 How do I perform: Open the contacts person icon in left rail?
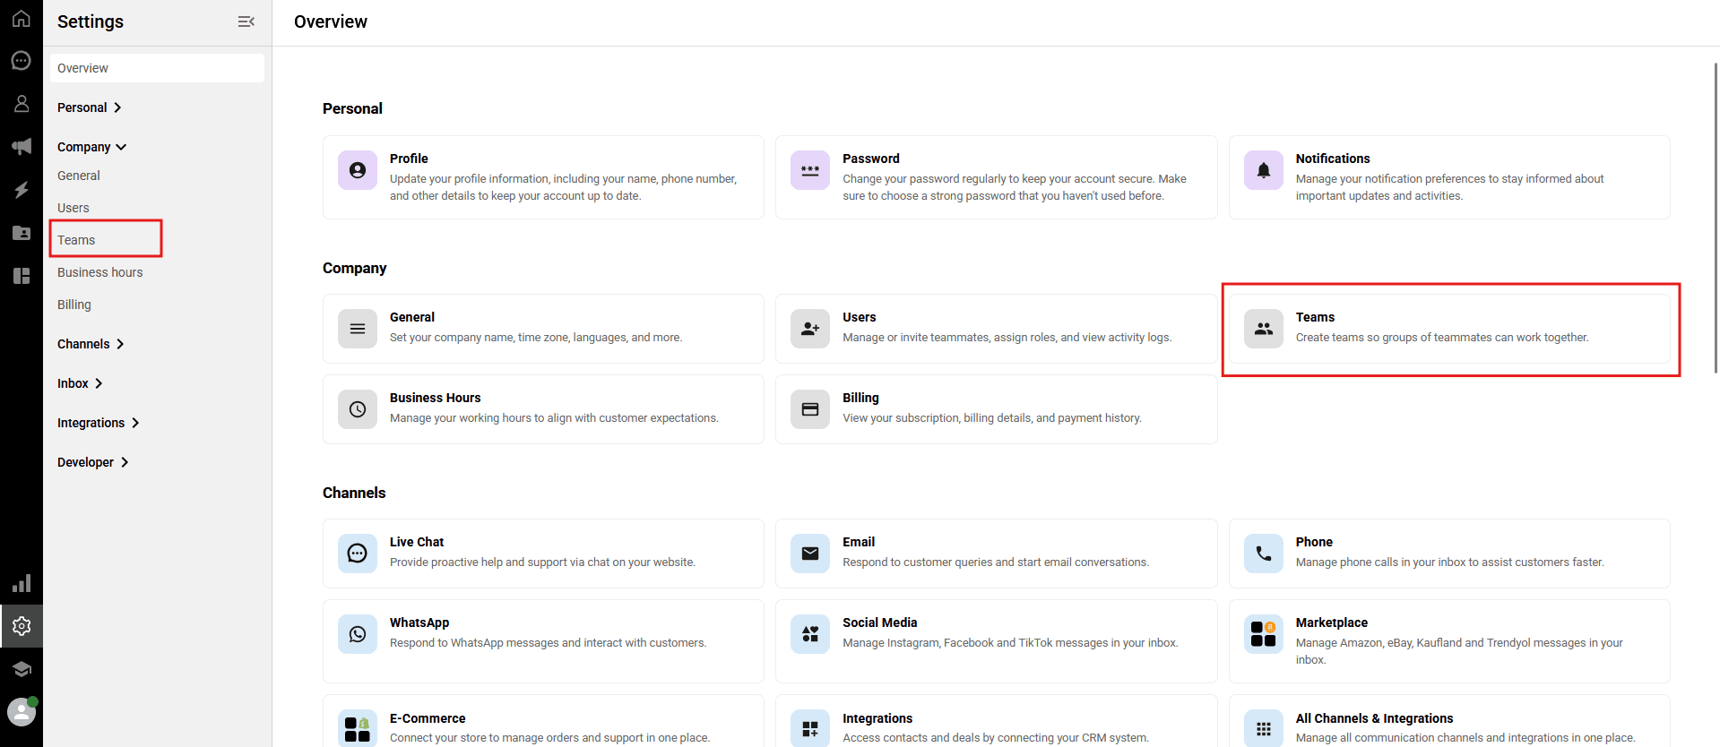point(22,104)
